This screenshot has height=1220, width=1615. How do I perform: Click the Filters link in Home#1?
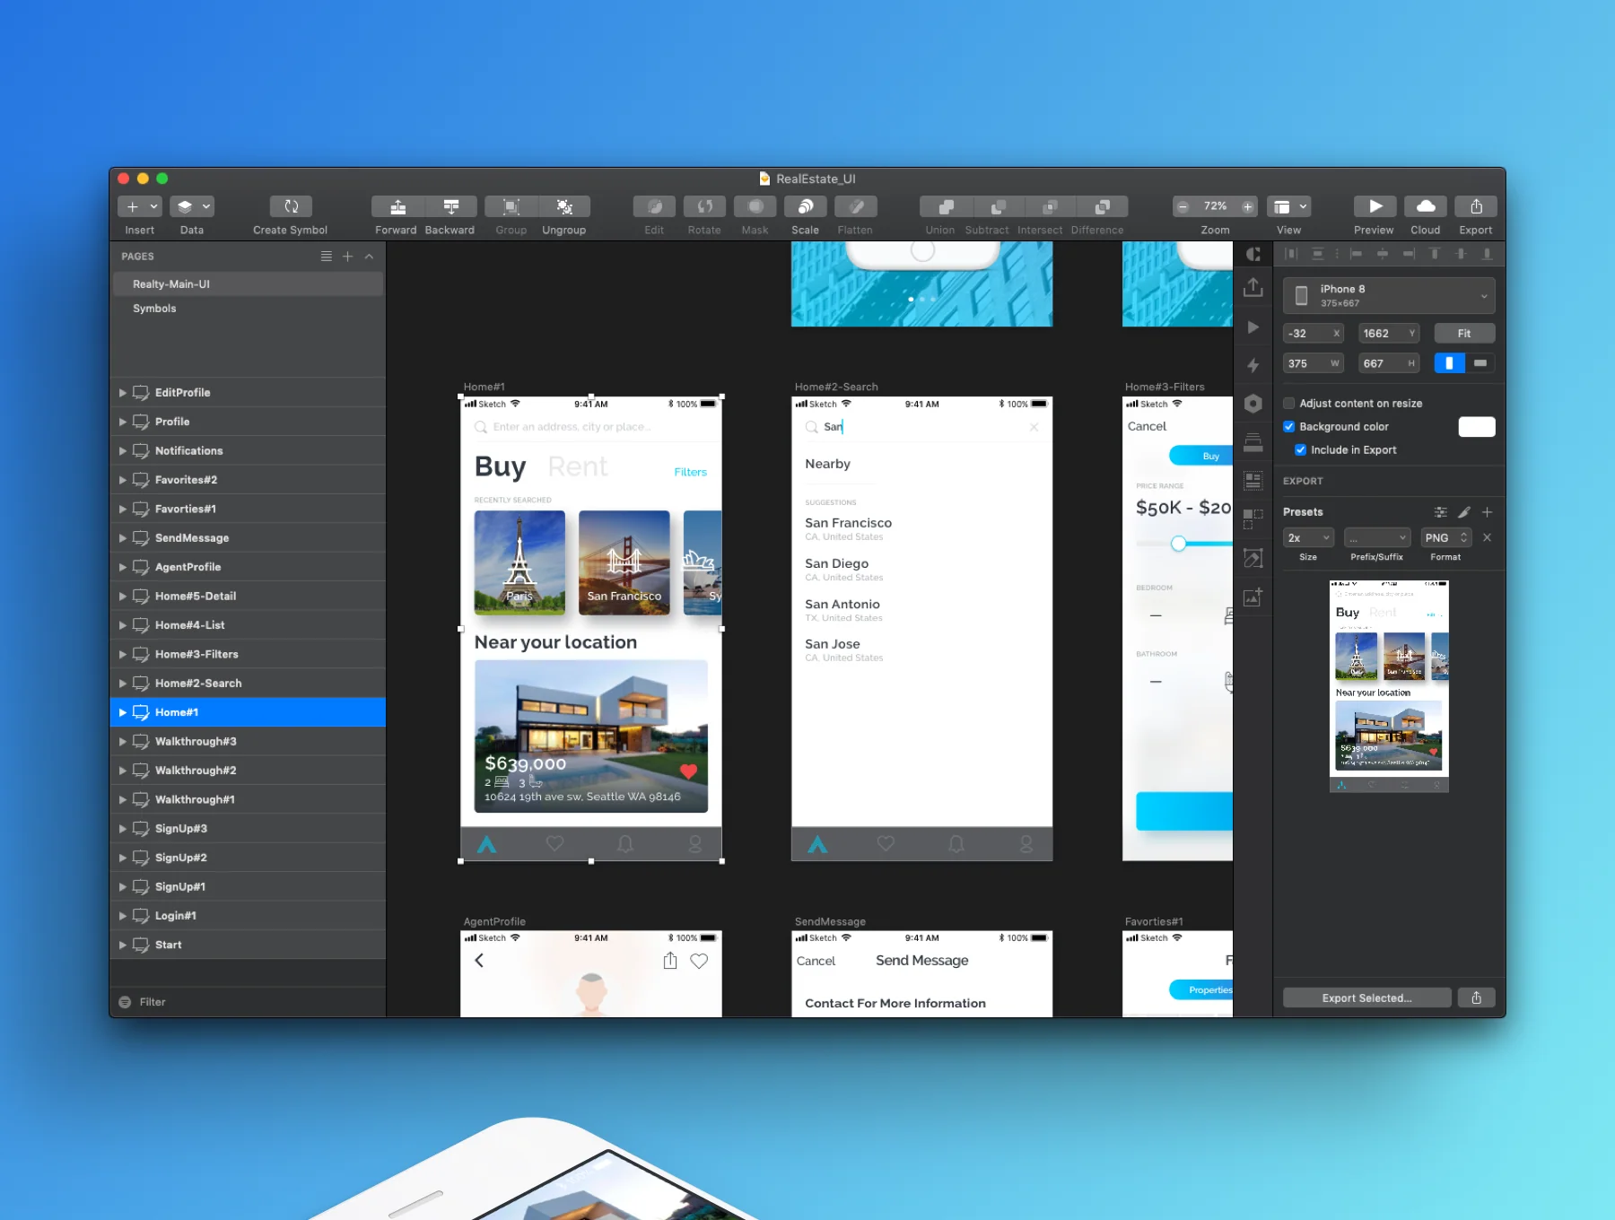coord(690,473)
